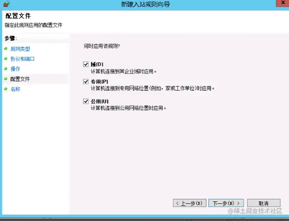
Task: Select the 配置文件 step in sidebar
Action: point(20,79)
